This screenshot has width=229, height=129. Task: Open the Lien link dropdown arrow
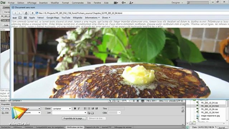point(85,113)
